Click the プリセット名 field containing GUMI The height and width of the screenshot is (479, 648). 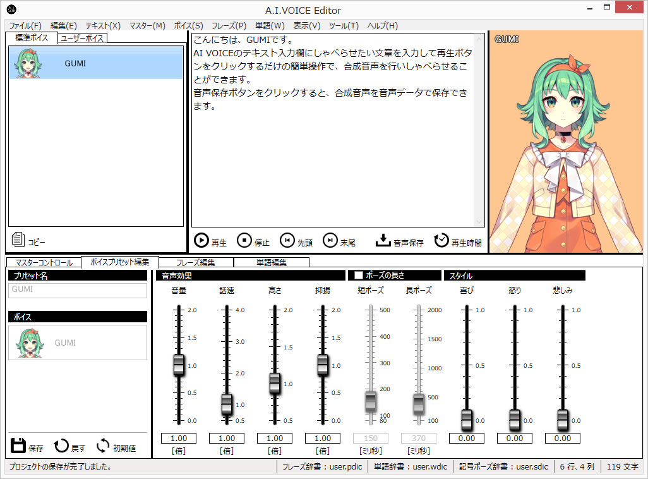[x=78, y=291]
